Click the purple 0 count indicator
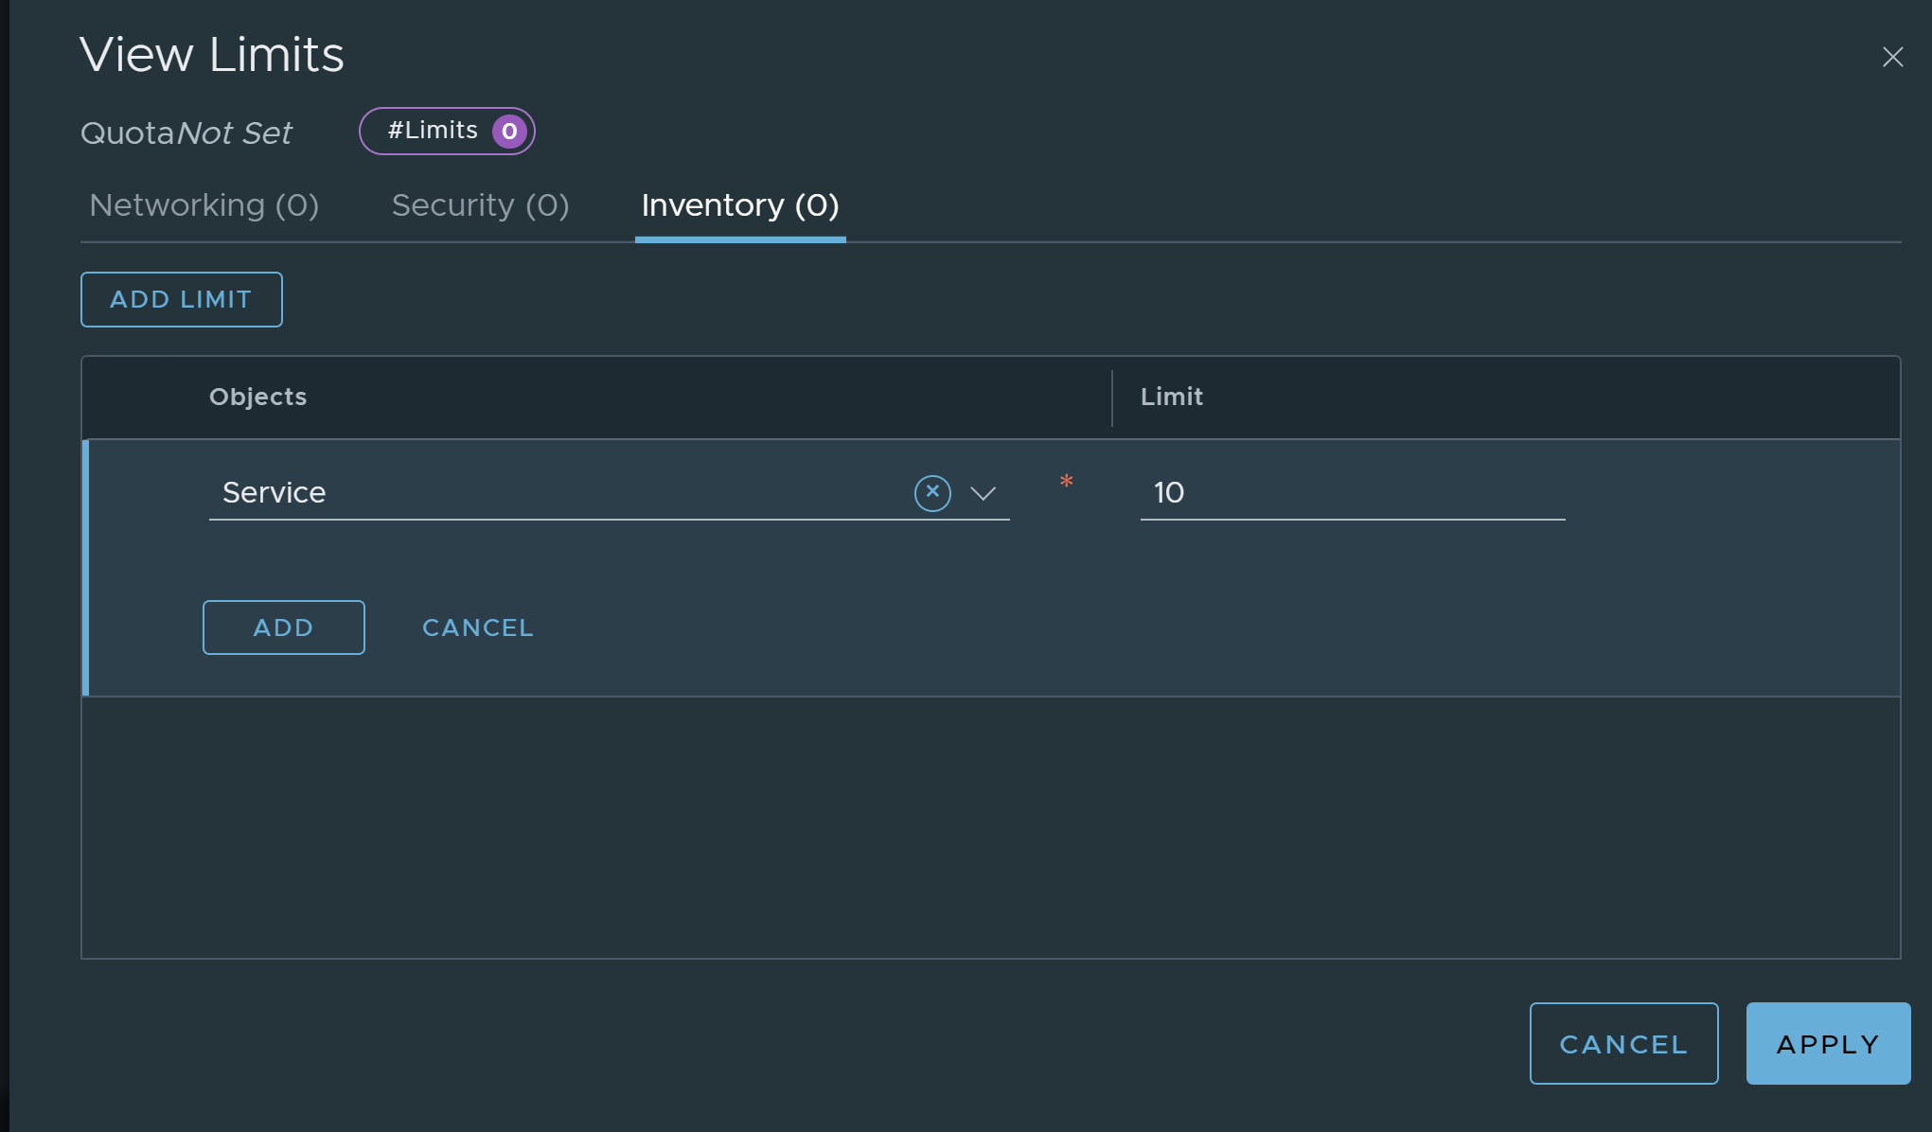Image resolution: width=1932 pixels, height=1132 pixels. coord(509,132)
